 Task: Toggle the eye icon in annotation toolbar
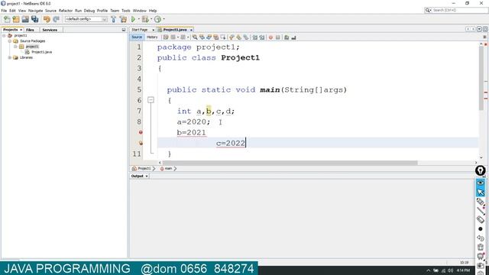point(481,183)
